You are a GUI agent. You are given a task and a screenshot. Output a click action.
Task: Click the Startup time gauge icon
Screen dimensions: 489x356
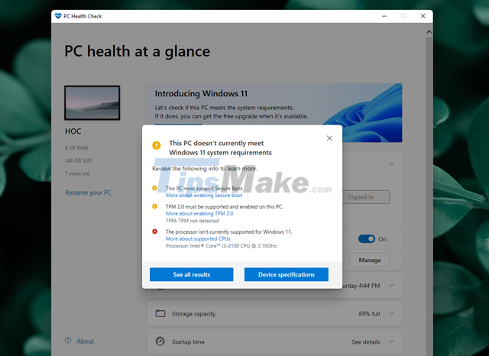[160, 341]
